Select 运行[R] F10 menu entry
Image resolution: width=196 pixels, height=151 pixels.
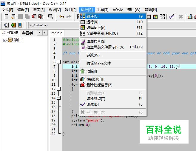click(113, 22)
